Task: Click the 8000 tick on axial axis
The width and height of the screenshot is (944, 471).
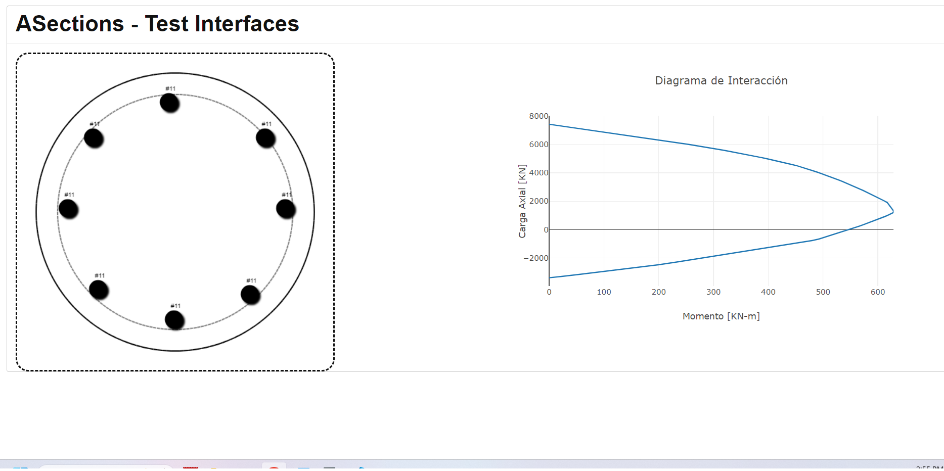Action: point(538,116)
